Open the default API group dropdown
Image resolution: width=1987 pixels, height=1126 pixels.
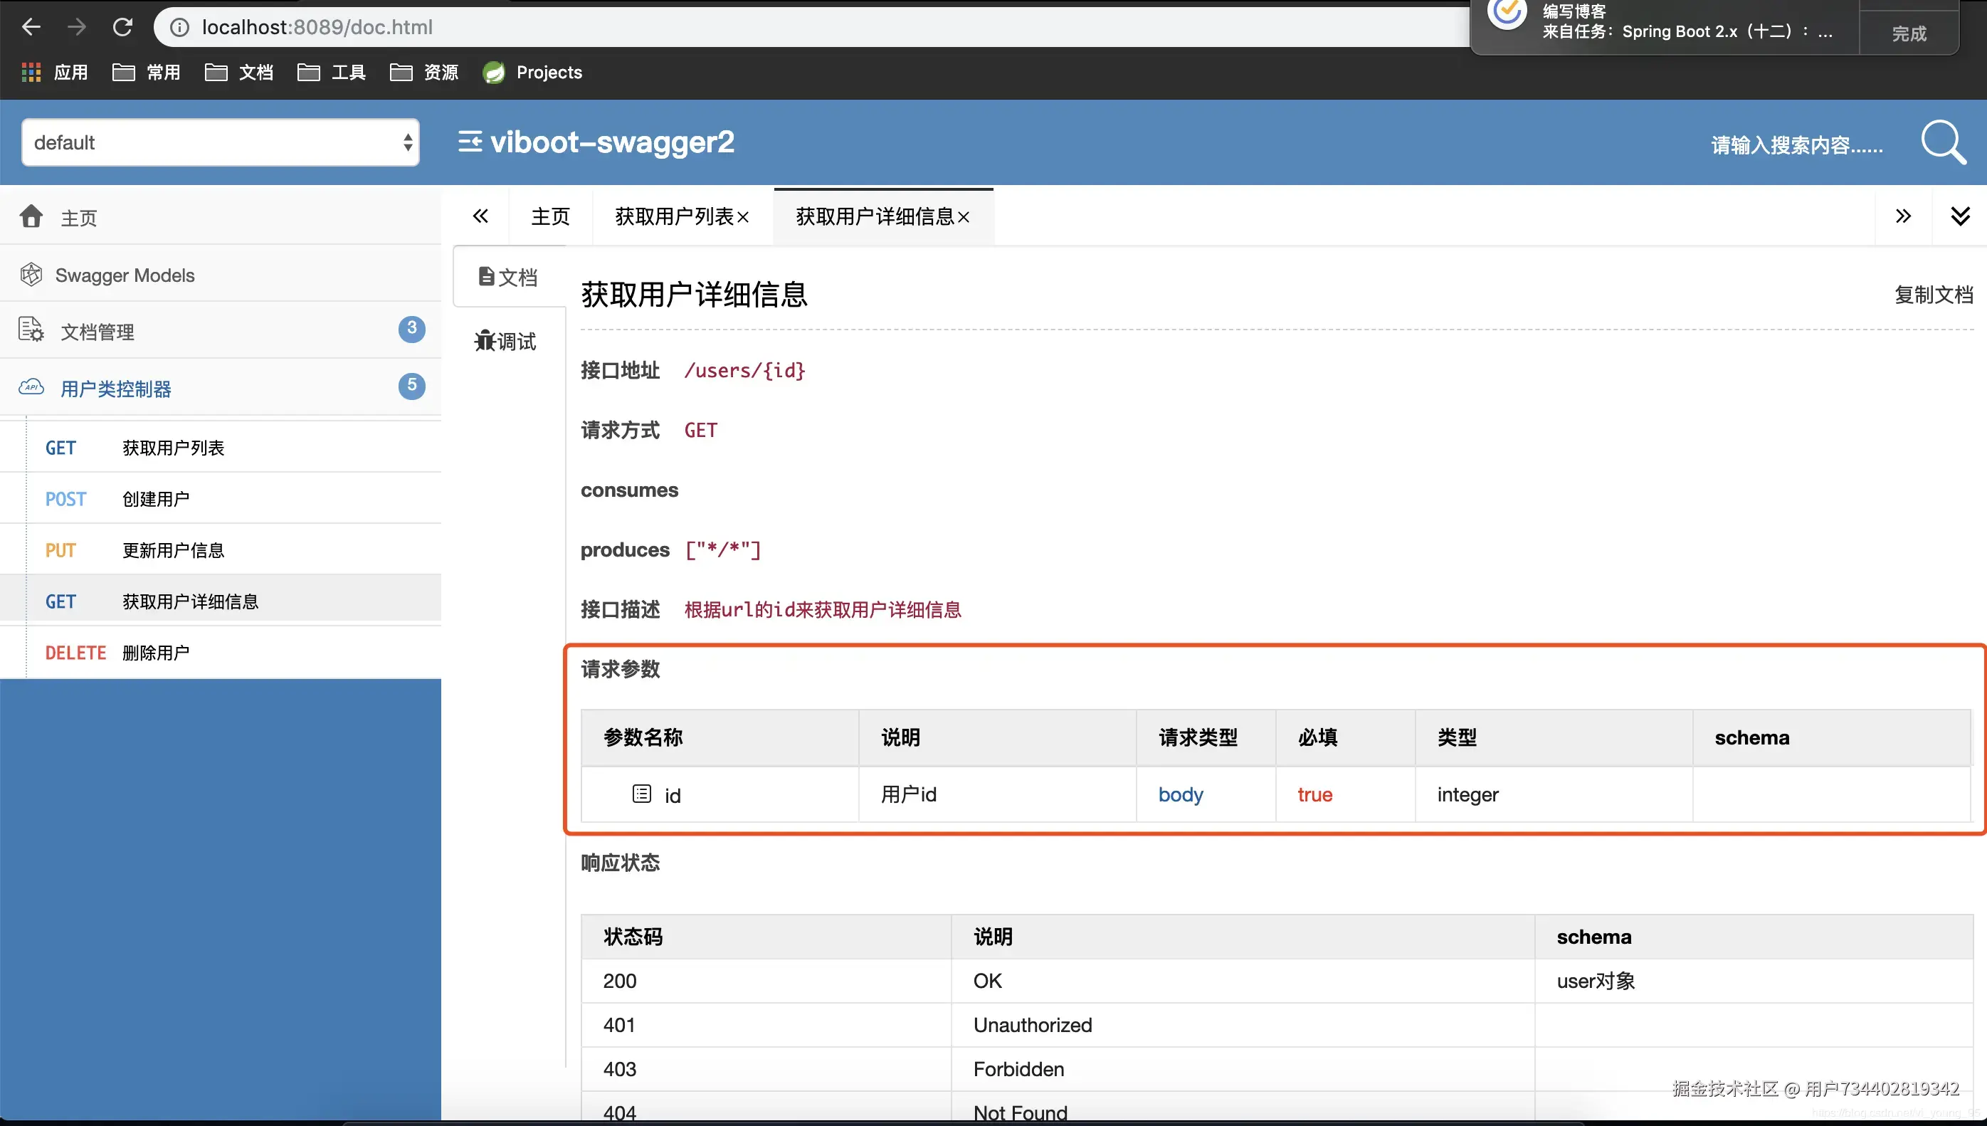(221, 142)
